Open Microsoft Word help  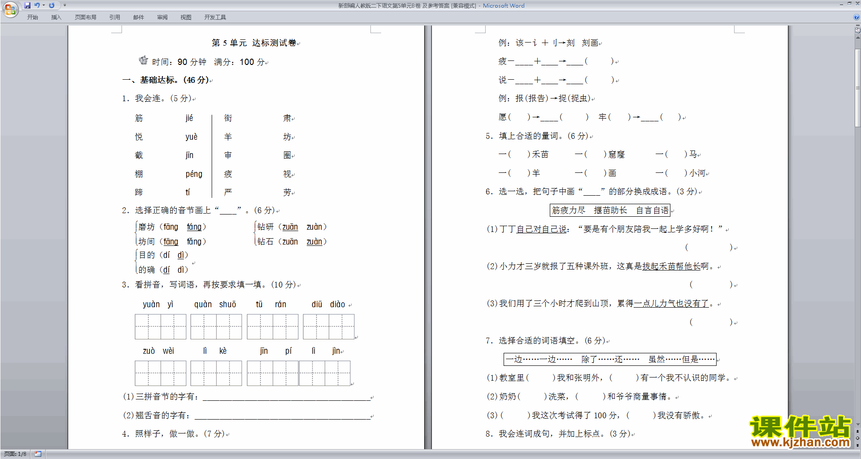(x=857, y=17)
